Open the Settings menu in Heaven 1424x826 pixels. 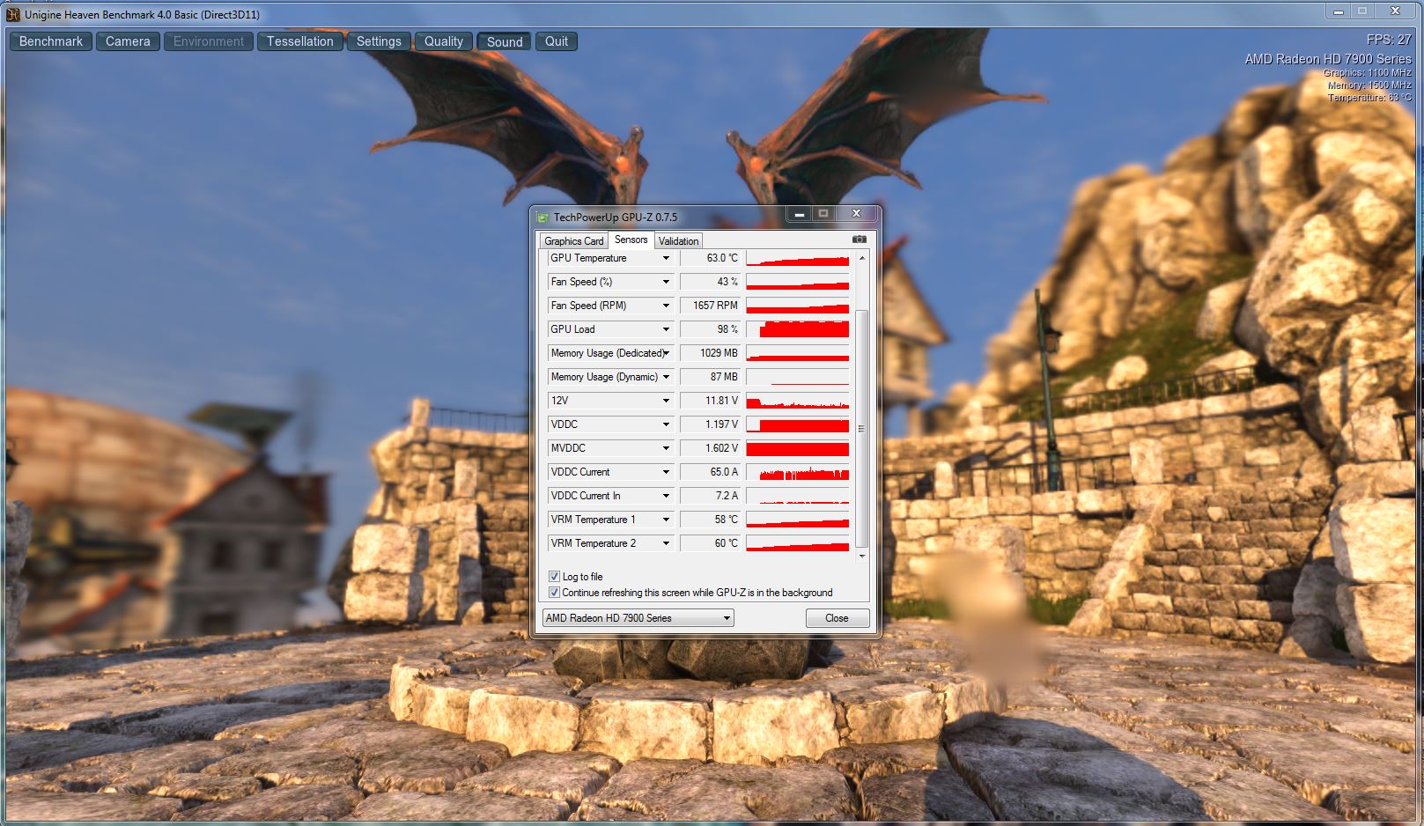coord(379,41)
